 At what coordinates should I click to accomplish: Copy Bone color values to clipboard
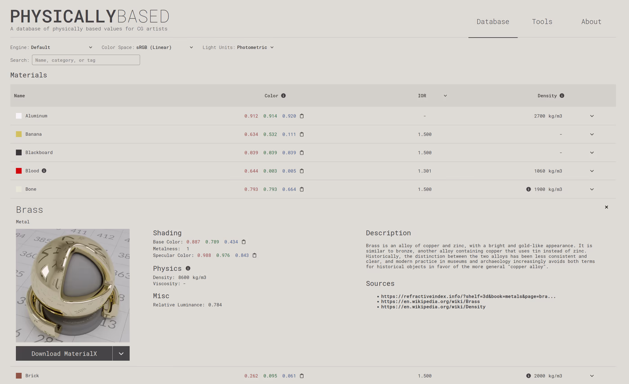302,189
